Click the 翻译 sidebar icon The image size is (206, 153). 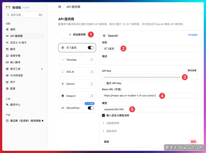click(7, 49)
